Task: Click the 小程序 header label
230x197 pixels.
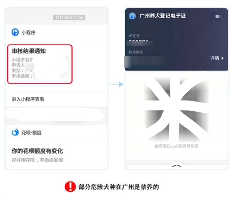Action: (x=28, y=32)
